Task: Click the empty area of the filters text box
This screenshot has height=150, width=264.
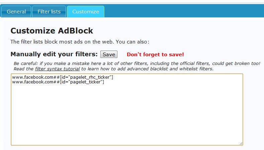Action: (x=127, y=114)
